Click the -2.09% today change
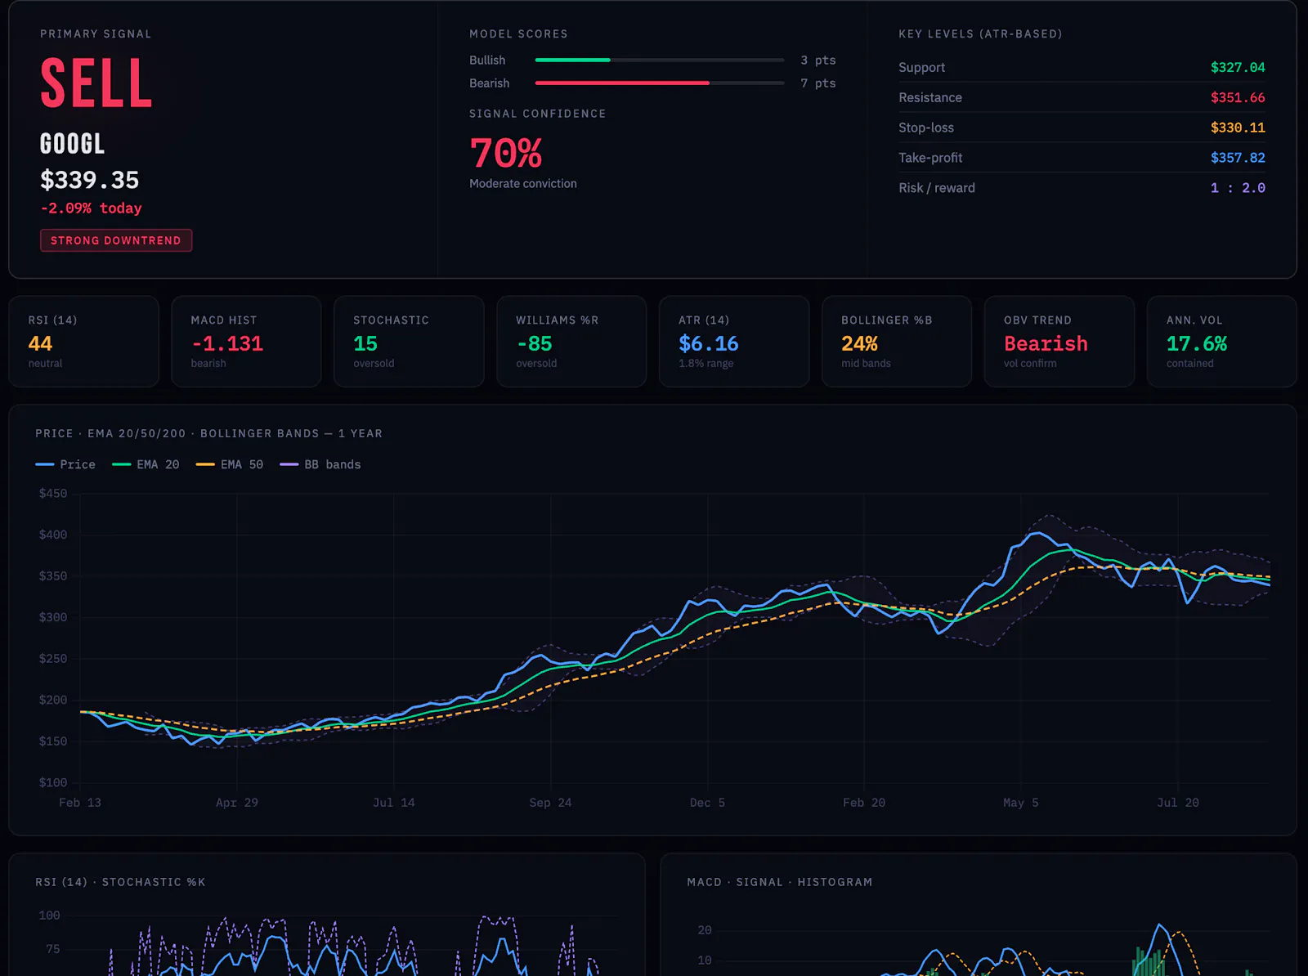1308x976 pixels. point(91,208)
